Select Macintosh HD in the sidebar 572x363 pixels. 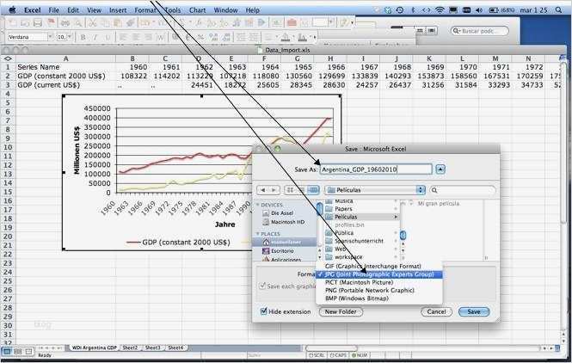click(284, 222)
